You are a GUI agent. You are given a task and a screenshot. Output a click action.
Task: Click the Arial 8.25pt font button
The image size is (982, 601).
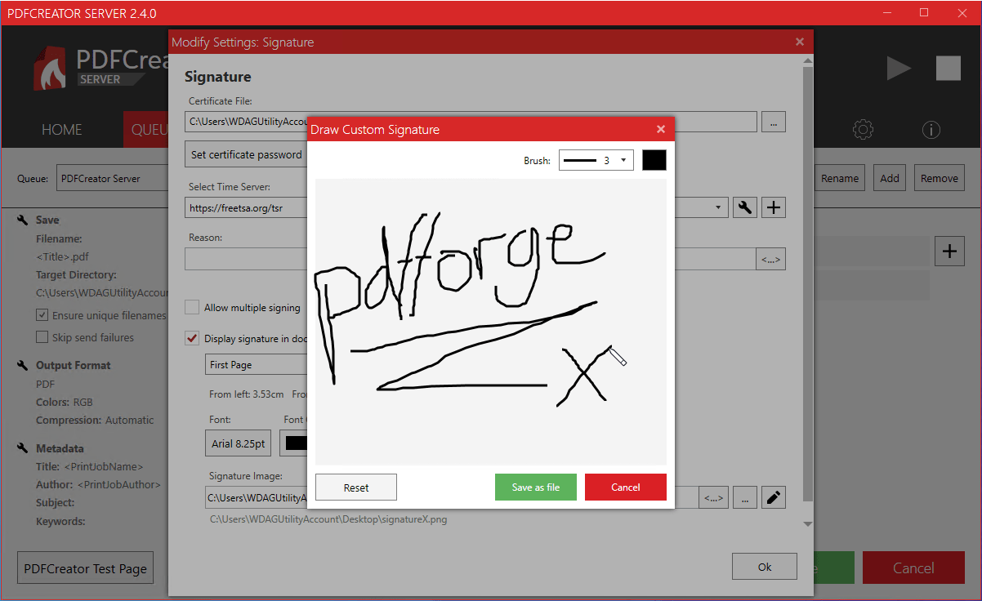239,444
